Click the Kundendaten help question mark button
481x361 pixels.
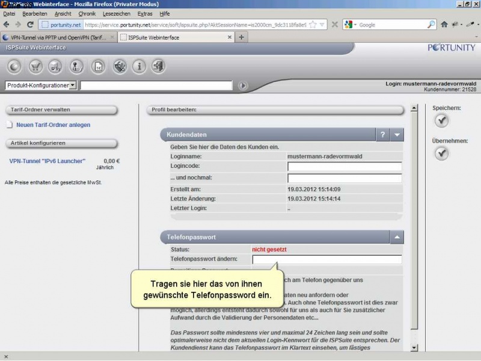tap(382, 135)
